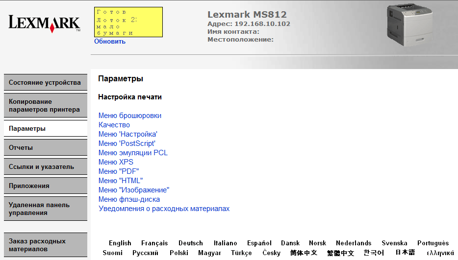Viewport: 458px width, 260px height.
Task: Open Состояние устройства menu item
Action: [x=46, y=83]
